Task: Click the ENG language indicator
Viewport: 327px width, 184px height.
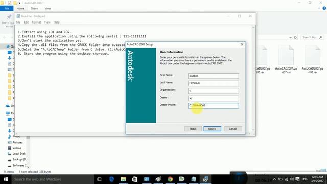Action: point(305,179)
